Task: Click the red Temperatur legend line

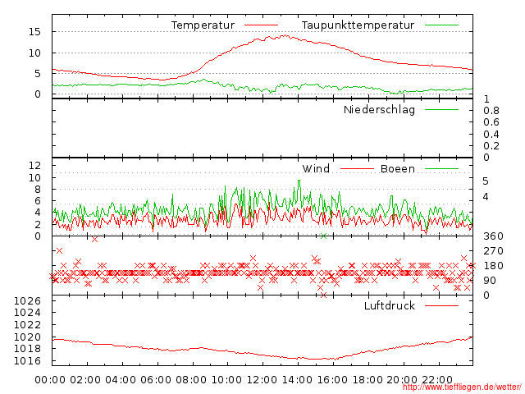Action: 261,25
